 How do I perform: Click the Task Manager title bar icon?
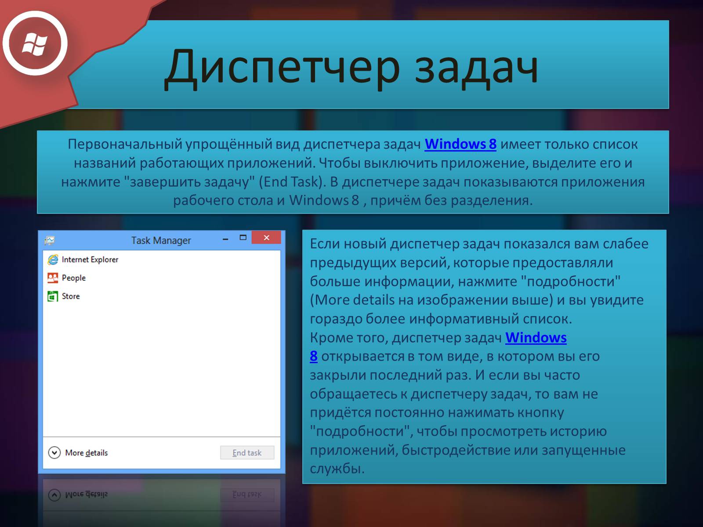pyautogui.click(x=49, y=240)
